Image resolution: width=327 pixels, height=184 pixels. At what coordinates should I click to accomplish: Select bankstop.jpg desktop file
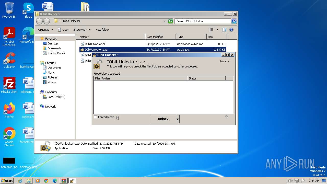(9, 163)
